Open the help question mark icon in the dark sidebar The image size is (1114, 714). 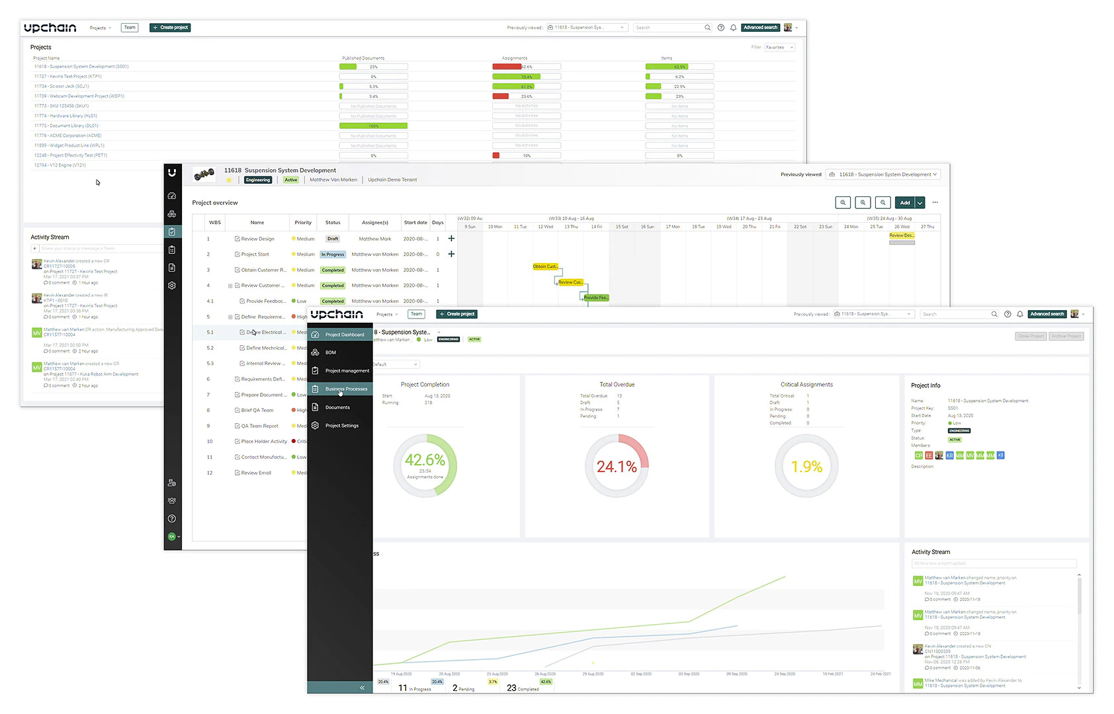click(172, 519)
